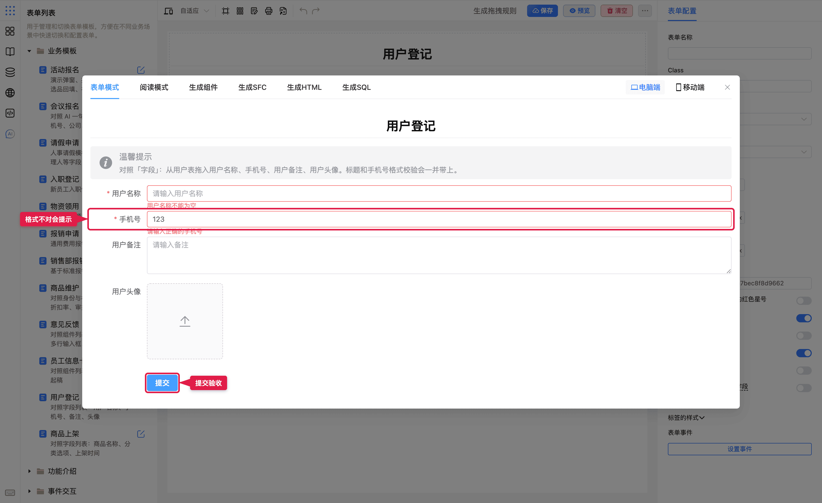This screenshot has height=503, width=822.
Task: Open the globe icon in left sidebar
Action: 10,93
